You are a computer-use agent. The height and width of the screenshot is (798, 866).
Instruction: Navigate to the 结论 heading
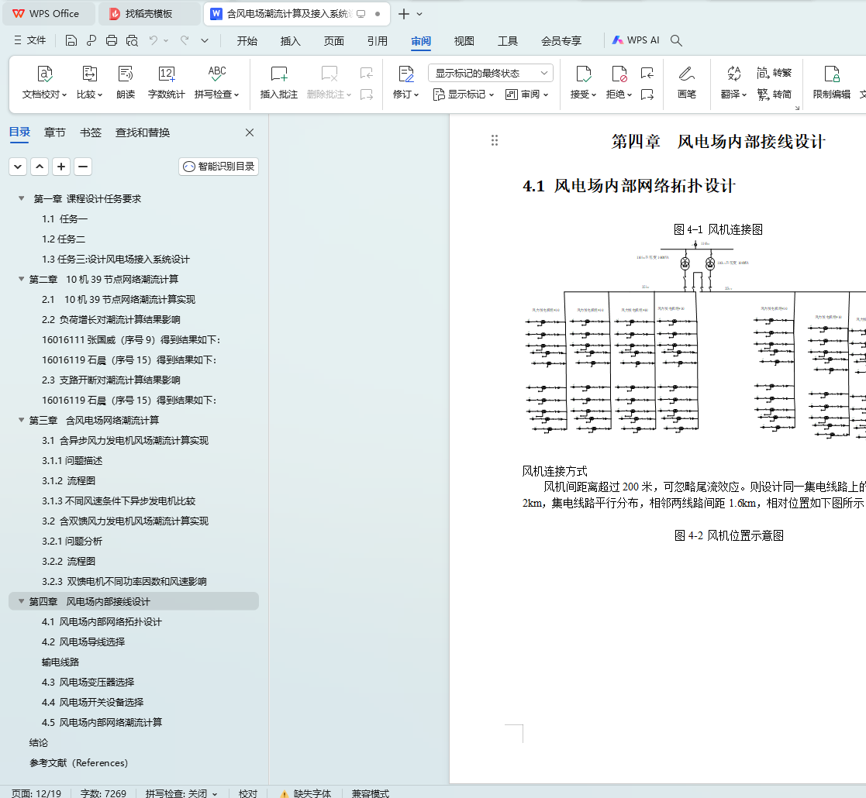tap(39, 742)
